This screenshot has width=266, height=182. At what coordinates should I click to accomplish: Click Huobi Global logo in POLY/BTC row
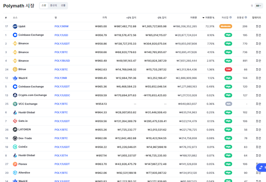click(x=15, y=112)
